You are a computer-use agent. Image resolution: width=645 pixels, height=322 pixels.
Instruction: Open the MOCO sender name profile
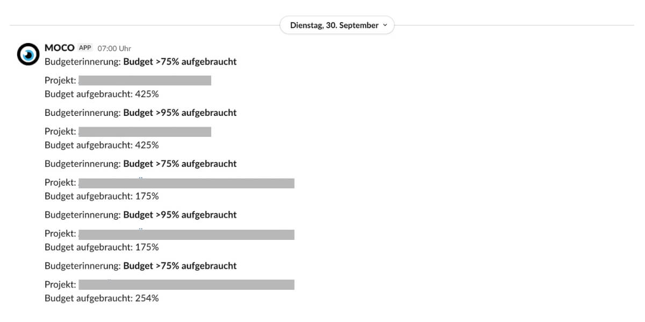coord(59,48)
